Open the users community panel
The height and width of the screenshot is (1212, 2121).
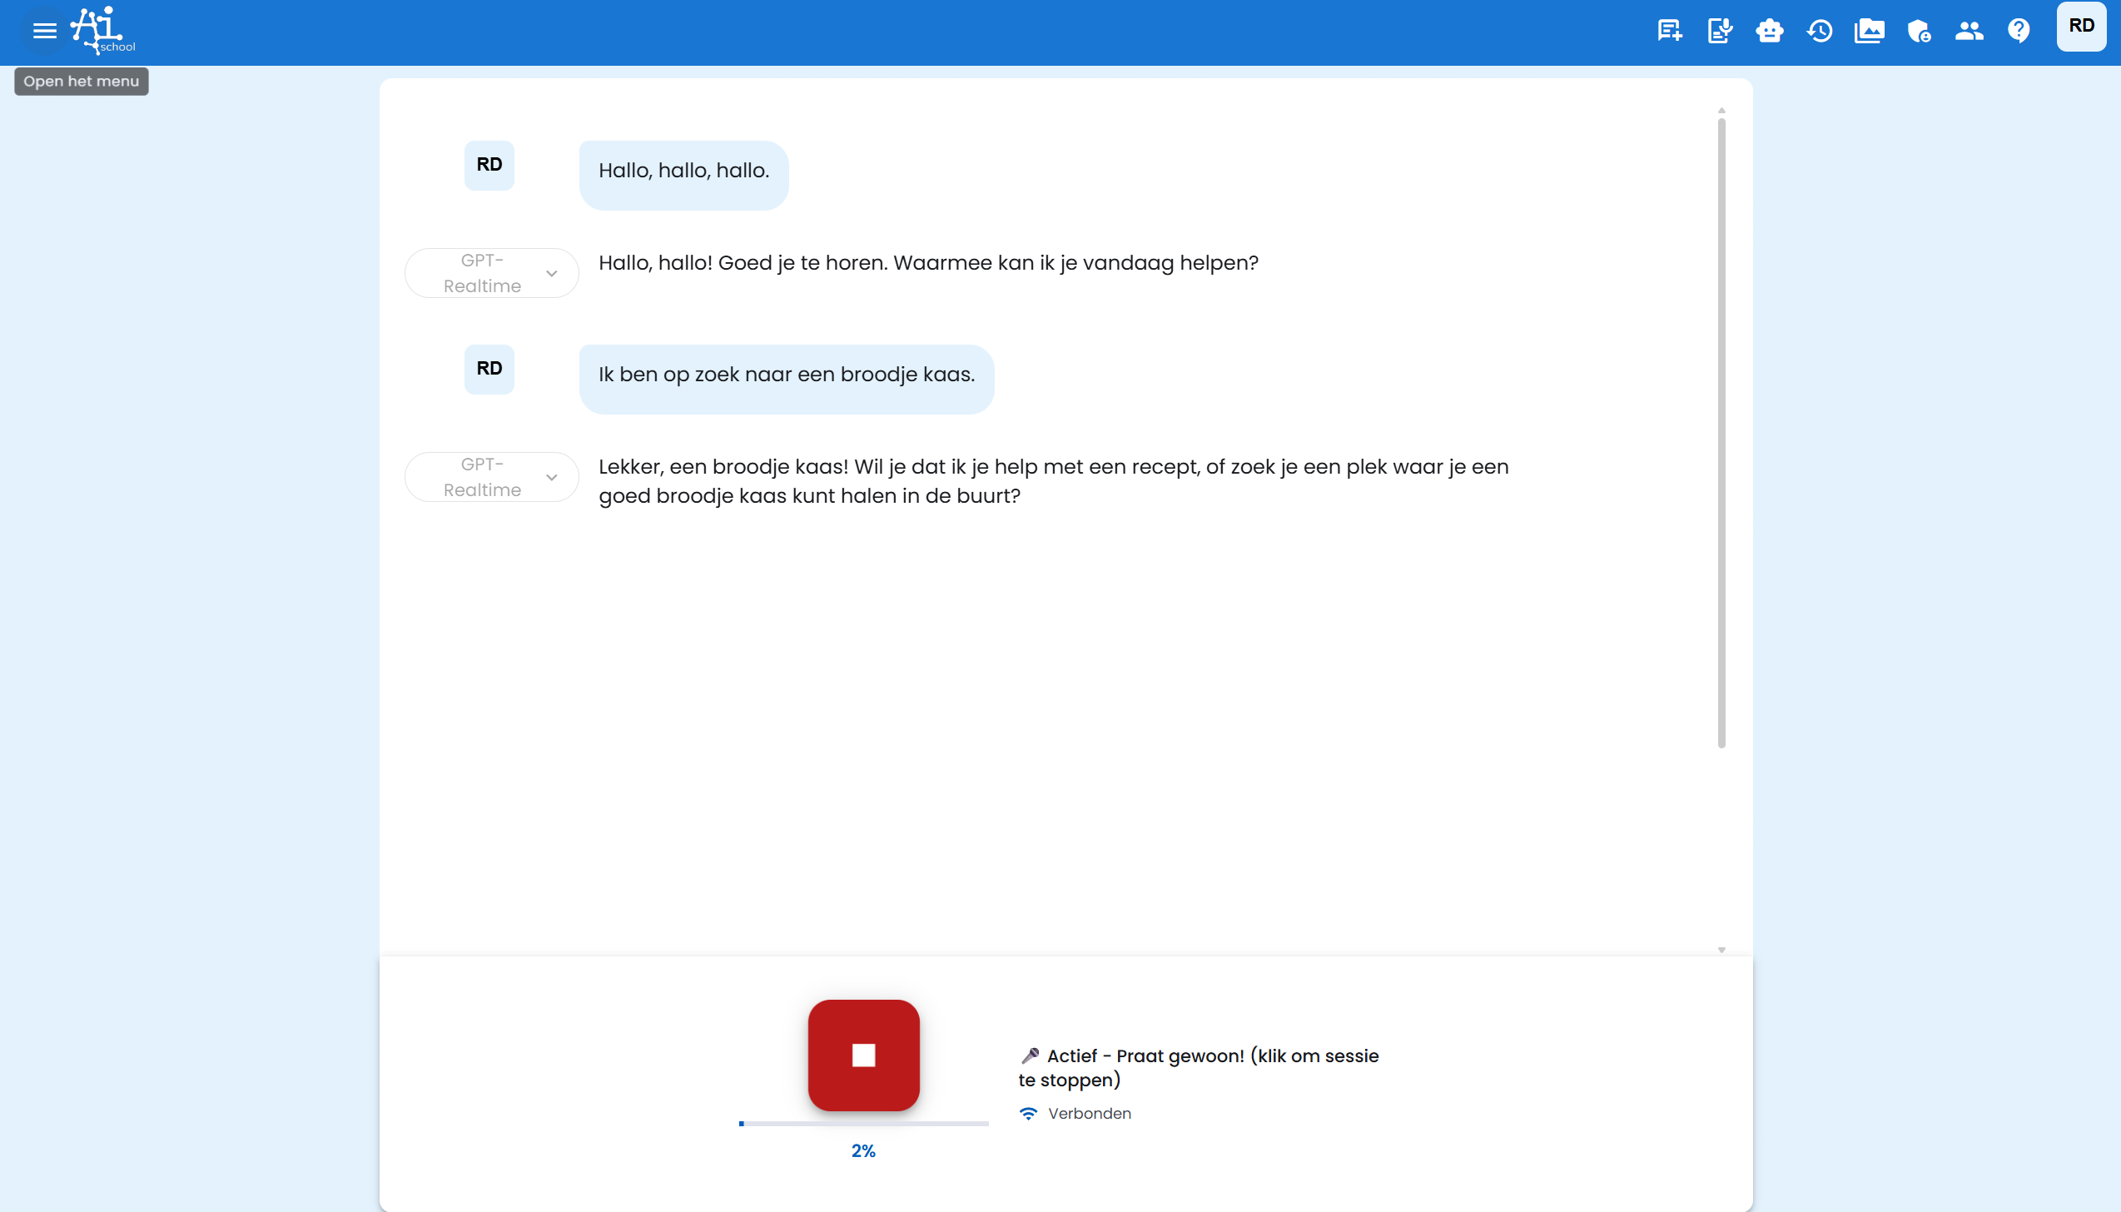[1969, 31]
